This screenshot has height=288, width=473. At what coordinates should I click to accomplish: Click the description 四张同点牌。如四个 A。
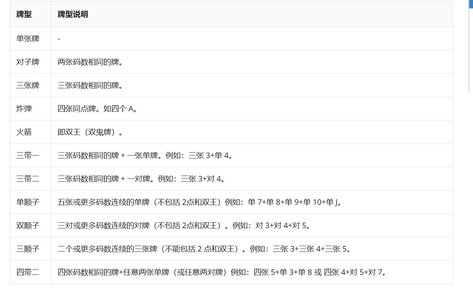[x=97, y=109]
